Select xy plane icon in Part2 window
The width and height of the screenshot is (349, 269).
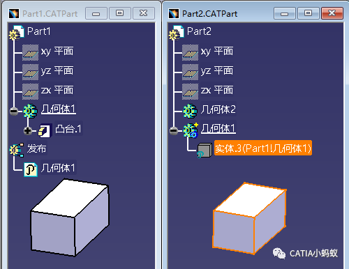(x=190, y=52)
